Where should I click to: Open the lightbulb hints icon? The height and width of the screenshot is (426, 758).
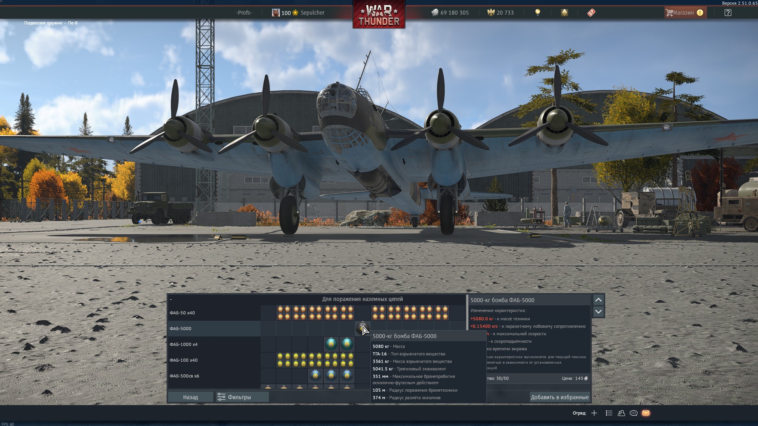537,13
